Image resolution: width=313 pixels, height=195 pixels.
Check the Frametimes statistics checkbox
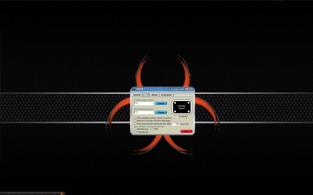point(135,132)
